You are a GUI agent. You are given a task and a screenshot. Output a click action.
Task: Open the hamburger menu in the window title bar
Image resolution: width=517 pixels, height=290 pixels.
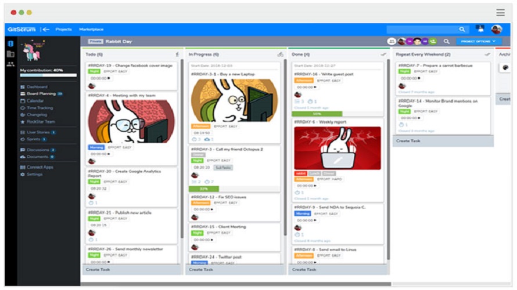501,13
